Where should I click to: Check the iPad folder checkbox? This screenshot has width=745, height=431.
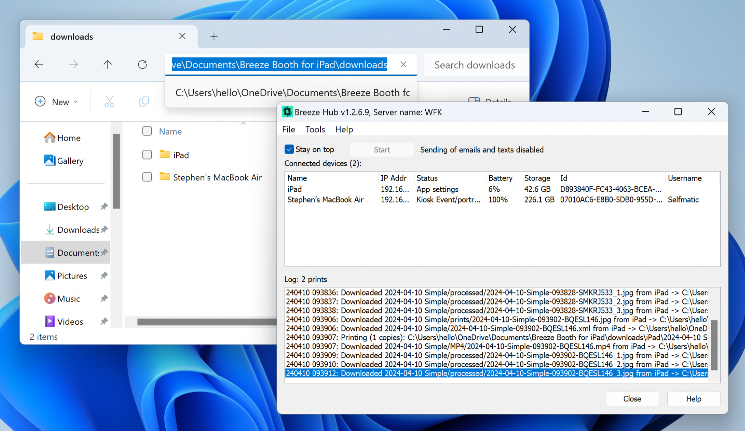(147, 155)
